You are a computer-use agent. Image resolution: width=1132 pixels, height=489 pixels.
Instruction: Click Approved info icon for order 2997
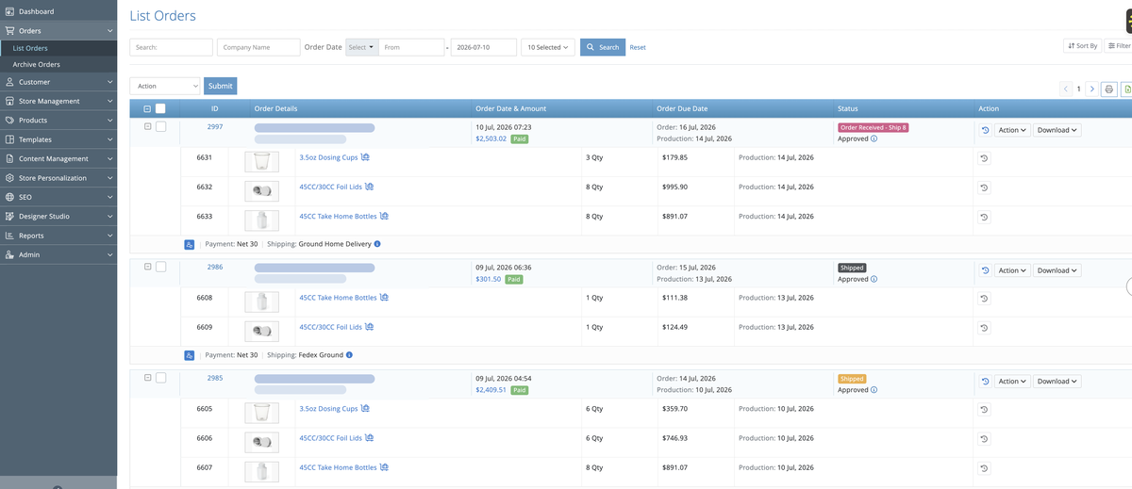point(874,139)
